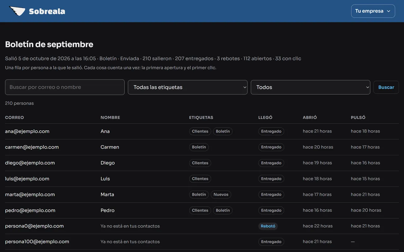Click the luis@ejemplo.com email cell
Screen dimensions: 404x252
(x=27, y=179)
